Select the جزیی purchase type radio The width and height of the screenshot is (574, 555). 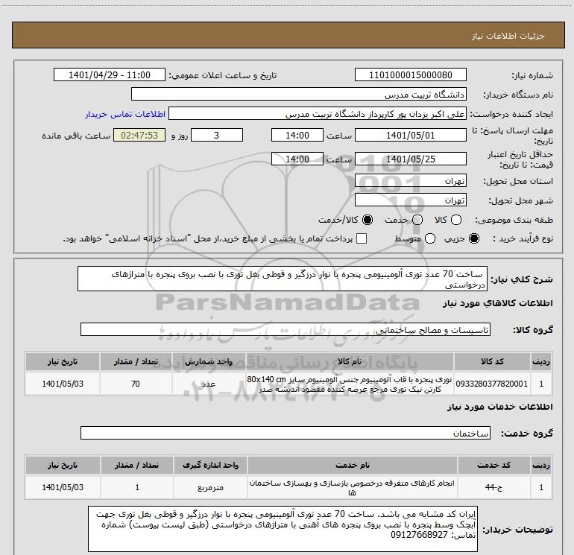[474, 238]
